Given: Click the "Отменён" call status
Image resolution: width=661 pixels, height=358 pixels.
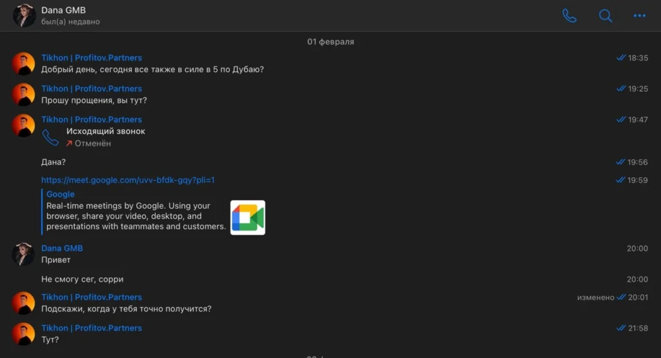Looking at the screenshot, I should pos(93,143).
